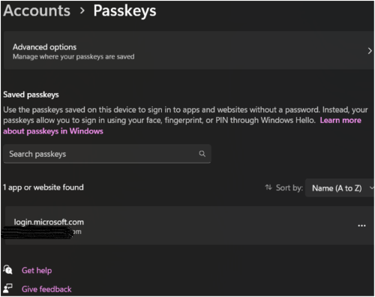Open Learn more about passkeys link

[340, 120]
